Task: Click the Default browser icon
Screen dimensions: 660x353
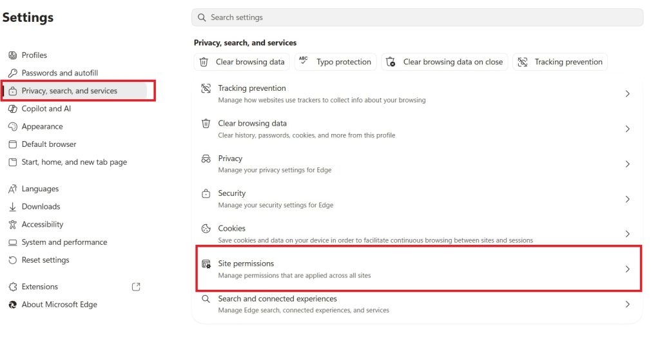Action: coord(13,144)
